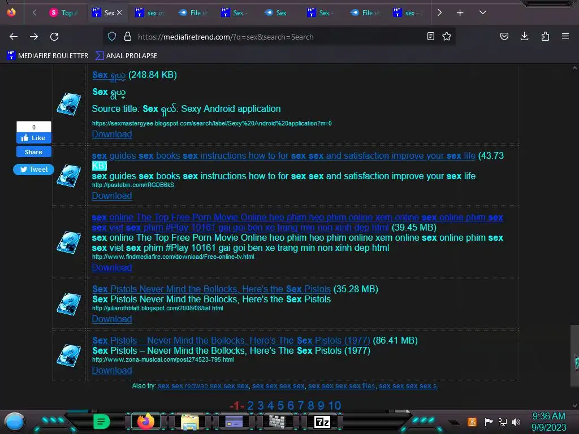This screenshot has width=579, height=434.
Task: Open Firefox from the taskbar
Action: 145,422
